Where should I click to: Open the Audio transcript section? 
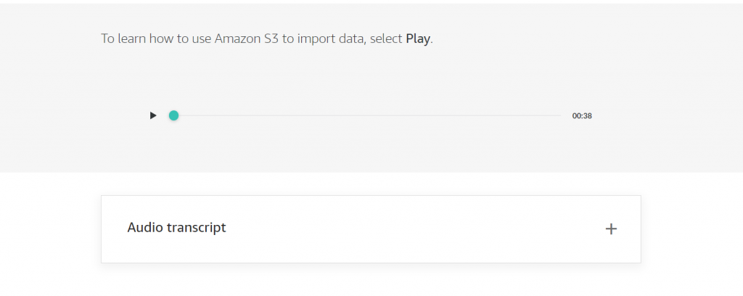tap(371, 229)
